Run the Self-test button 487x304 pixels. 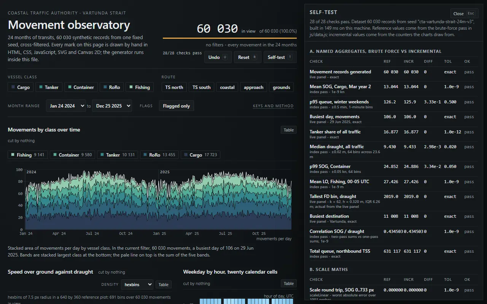point(280,57)
